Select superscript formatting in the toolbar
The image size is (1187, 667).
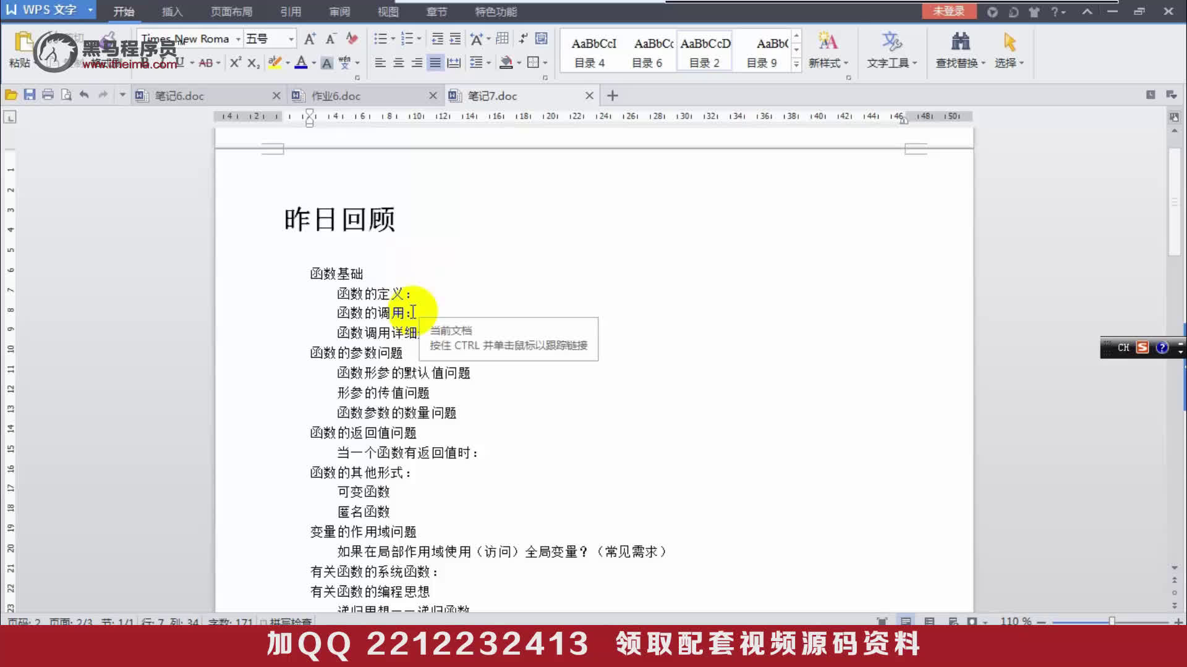tap(235, 62)
